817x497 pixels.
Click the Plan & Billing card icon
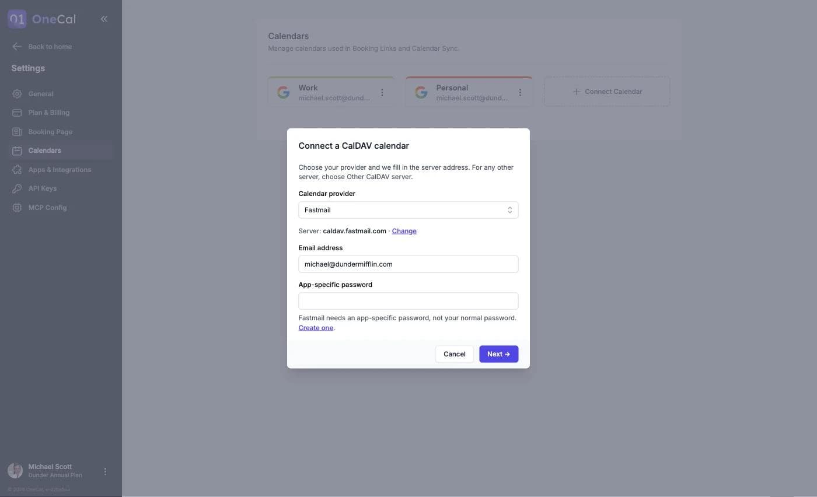click(17, 113)
